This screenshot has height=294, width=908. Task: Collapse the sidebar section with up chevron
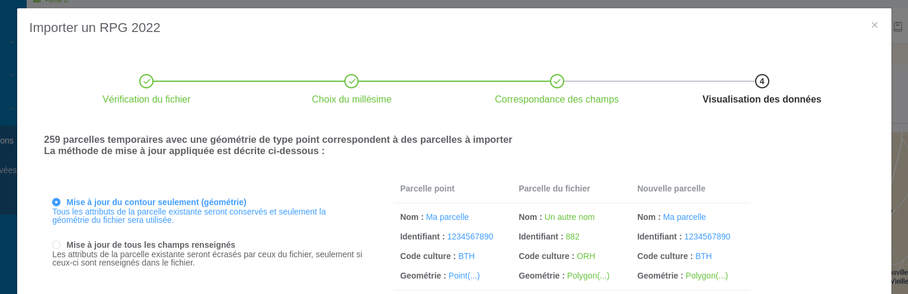[x=11, y=108]
